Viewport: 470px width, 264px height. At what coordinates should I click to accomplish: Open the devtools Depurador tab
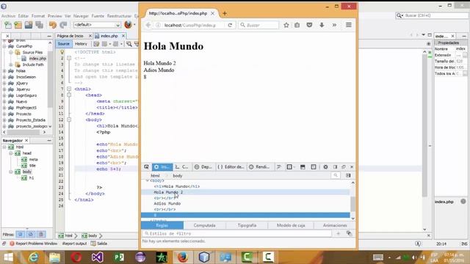pyautogui.click(x=203, y=167)
